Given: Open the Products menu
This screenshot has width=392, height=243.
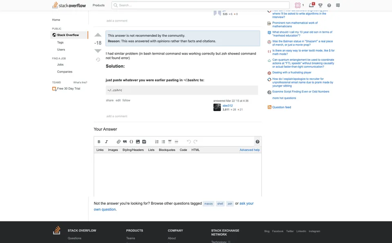Looking at the screenshot, I should pos(98,5).
